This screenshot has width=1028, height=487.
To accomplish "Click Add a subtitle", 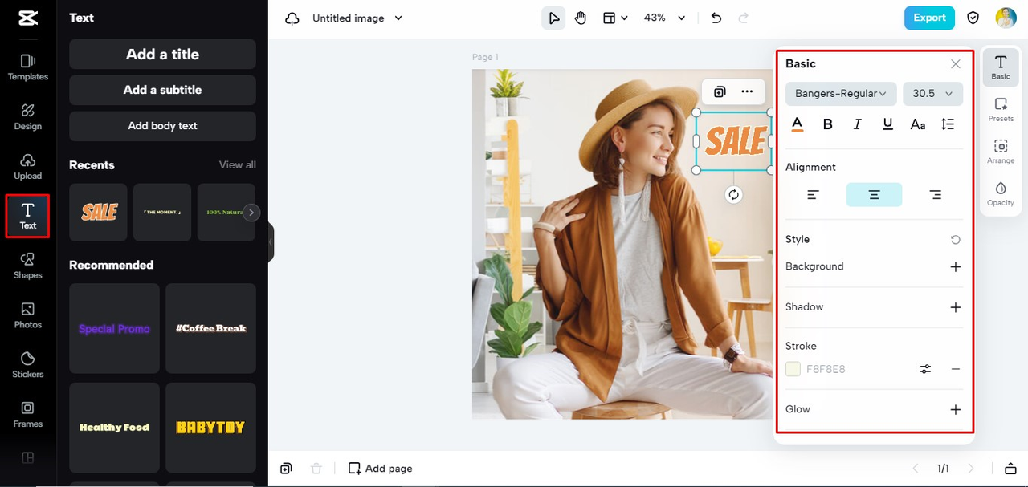I will click(162, 90).
